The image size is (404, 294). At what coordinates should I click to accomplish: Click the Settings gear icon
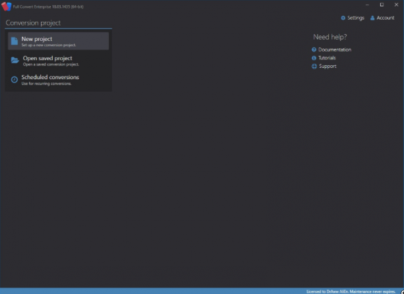click(x=343, y=18)
